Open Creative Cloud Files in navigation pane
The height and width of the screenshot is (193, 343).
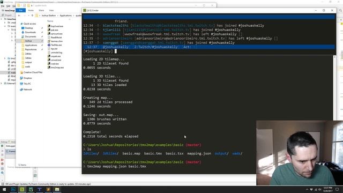[x=33, y=72]
